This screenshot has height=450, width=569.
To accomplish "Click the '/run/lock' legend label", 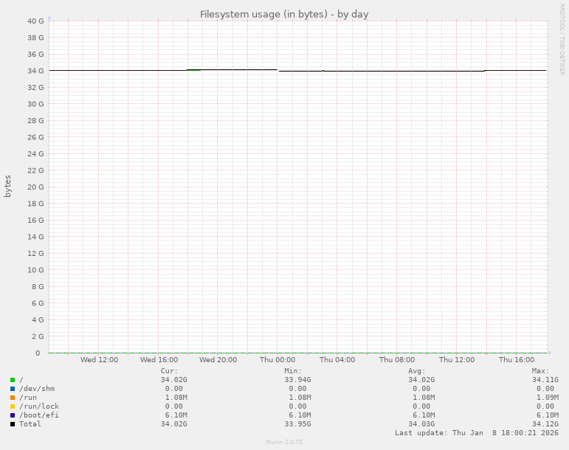I will pos(39,406).
